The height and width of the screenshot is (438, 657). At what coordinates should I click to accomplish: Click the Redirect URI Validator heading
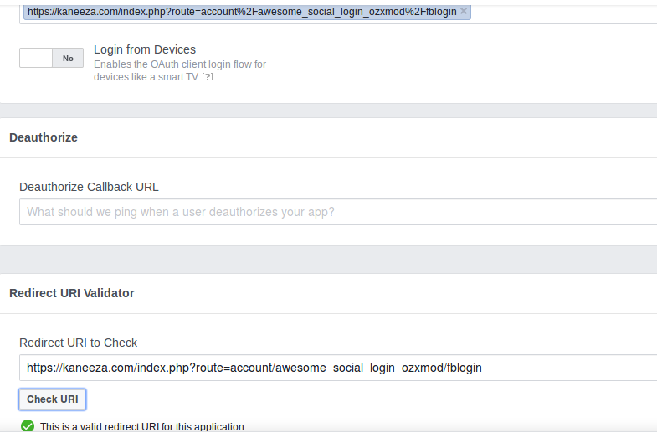click(x=72, y=293)
